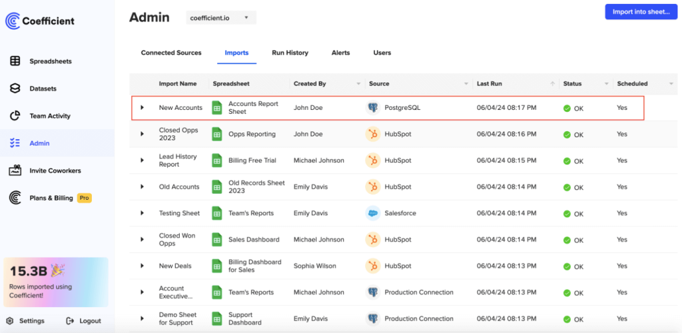
Task: Click the 06/04/24 08:15 PM last run cell
Action: tap(506, 161)
